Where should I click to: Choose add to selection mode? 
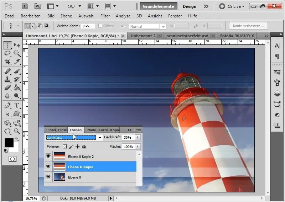[x=34, y=26]
